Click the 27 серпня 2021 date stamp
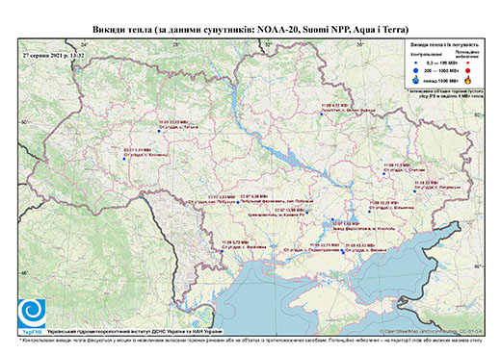The height and width of the screenshot is (354, 501). [x=53, y=55]
